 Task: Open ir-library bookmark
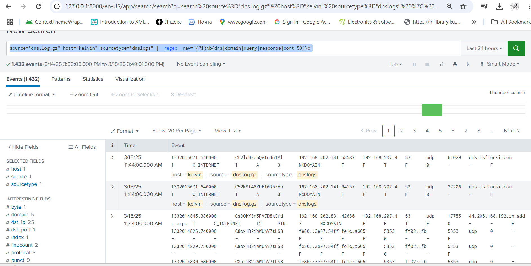point(432,22)
